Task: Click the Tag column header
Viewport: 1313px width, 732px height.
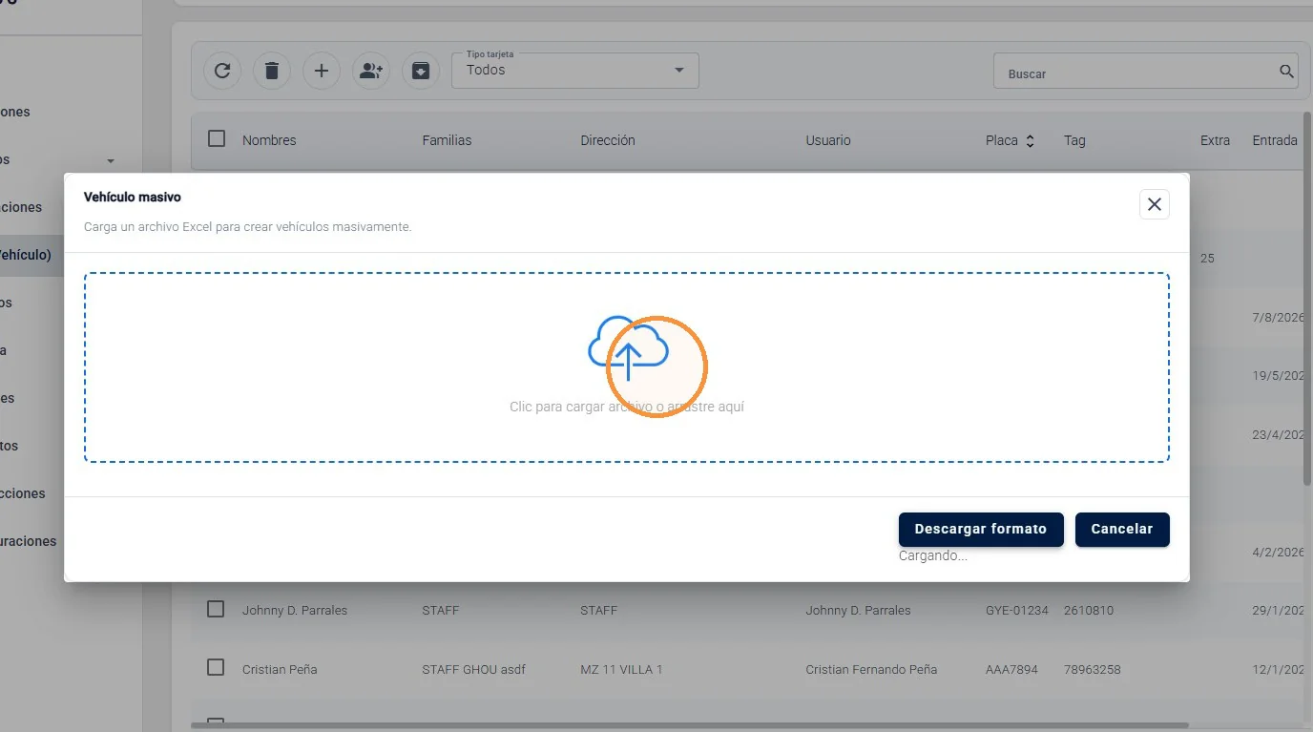Action: 1075,140
